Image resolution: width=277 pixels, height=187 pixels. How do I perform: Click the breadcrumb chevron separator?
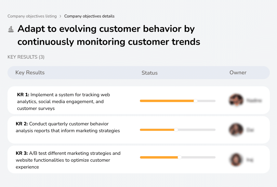tap(61, 16)
